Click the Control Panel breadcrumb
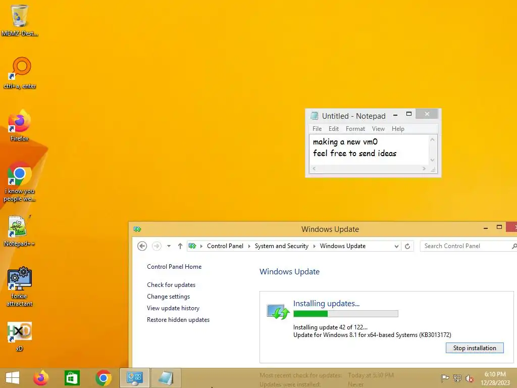 tap(225, 246)
